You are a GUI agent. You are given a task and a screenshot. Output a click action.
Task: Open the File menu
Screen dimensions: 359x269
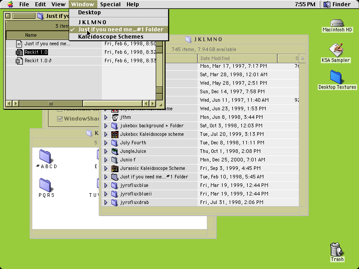pos(24,4)
